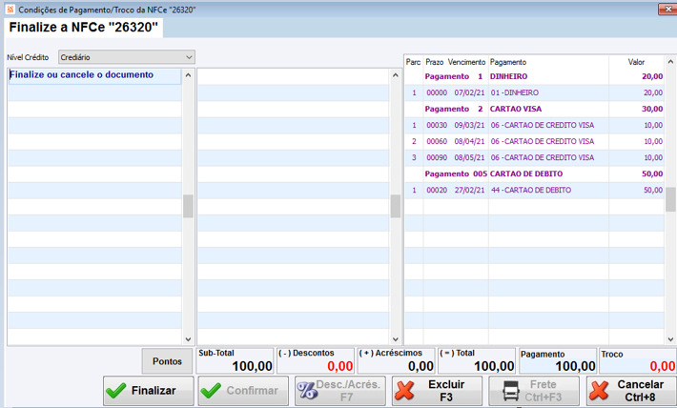This screenshot has width=677, height=408.
Task: Click the Vencimento column header
Action: click(x=466, y=62)
